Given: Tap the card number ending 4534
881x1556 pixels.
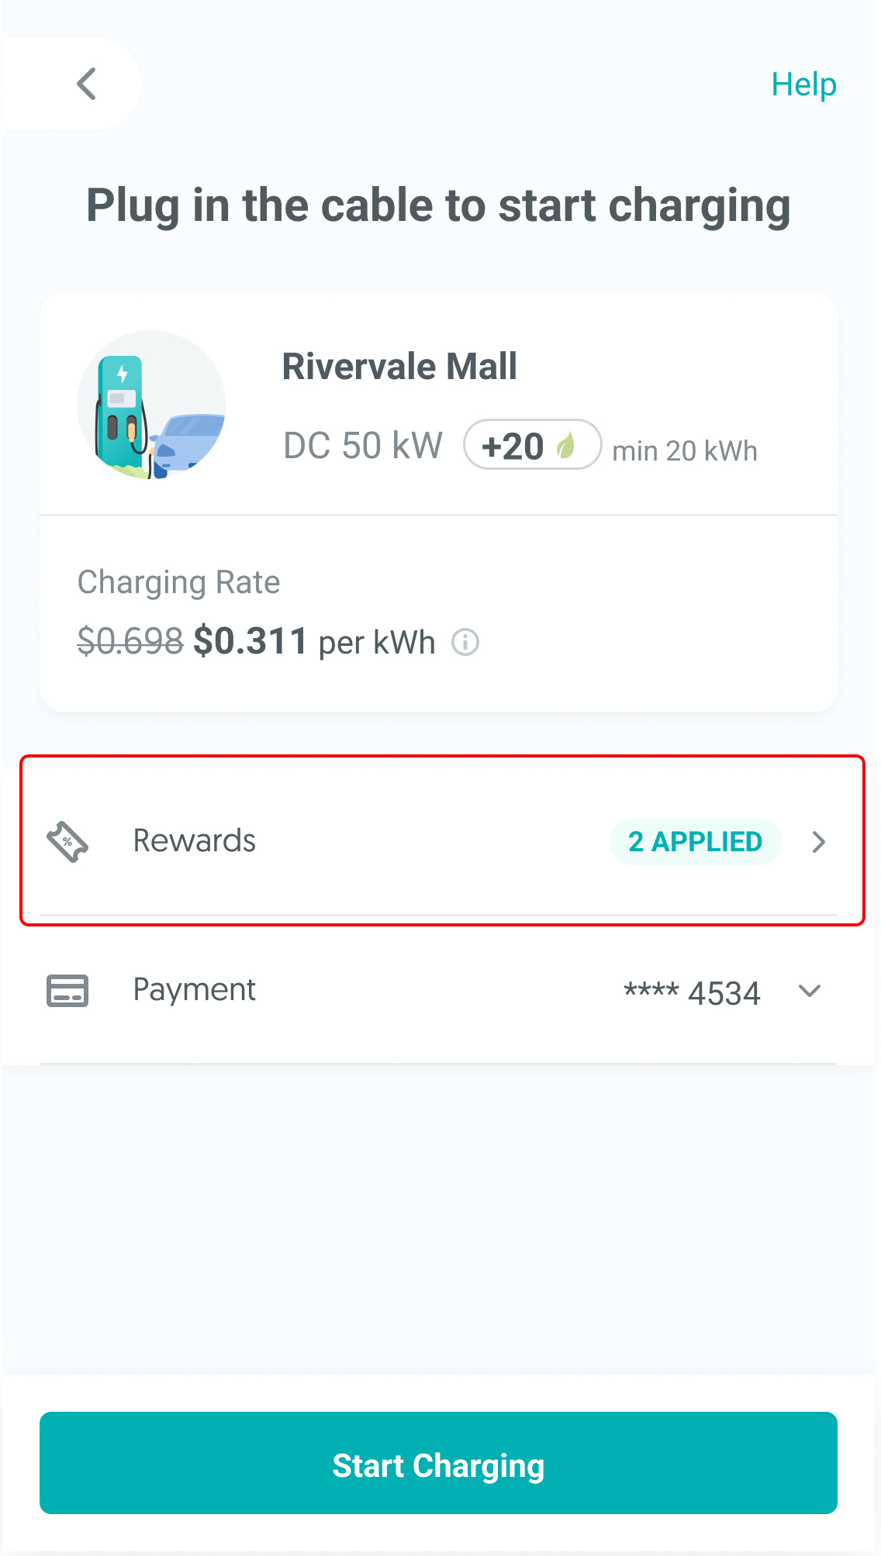Looking at the screenshot, I should point(692,992).
